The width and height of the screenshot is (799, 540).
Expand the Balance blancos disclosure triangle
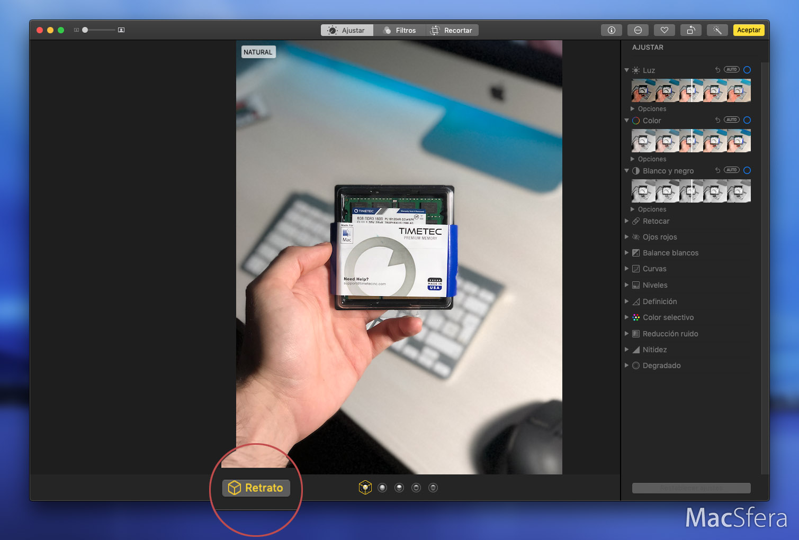pos(627,253)
